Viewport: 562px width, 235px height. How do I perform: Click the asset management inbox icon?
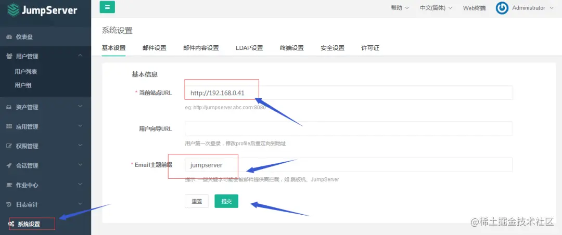click(9, 107)
